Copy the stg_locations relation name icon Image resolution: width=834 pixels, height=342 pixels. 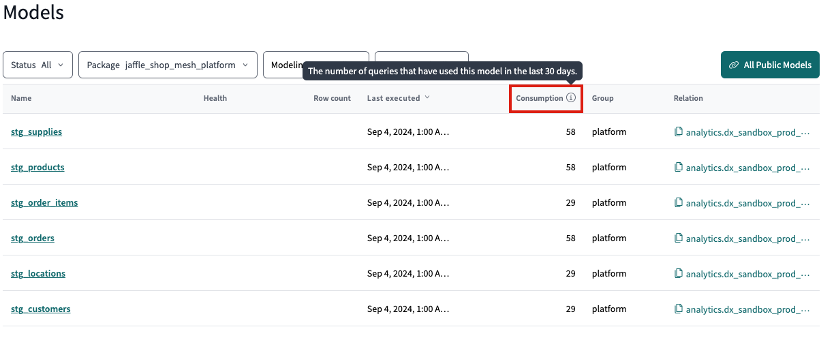tap(678, 273)
